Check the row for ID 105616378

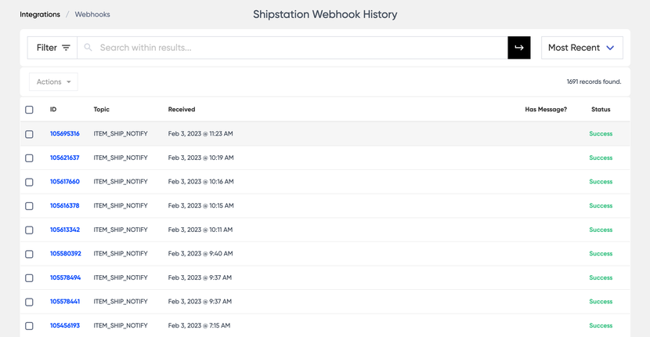click(x=29, y=206)
